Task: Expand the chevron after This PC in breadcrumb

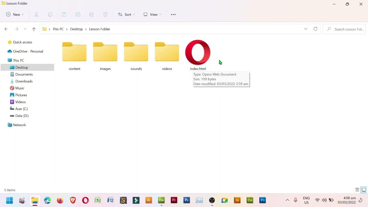Action: pyautogui.click(x=67, y=29)
